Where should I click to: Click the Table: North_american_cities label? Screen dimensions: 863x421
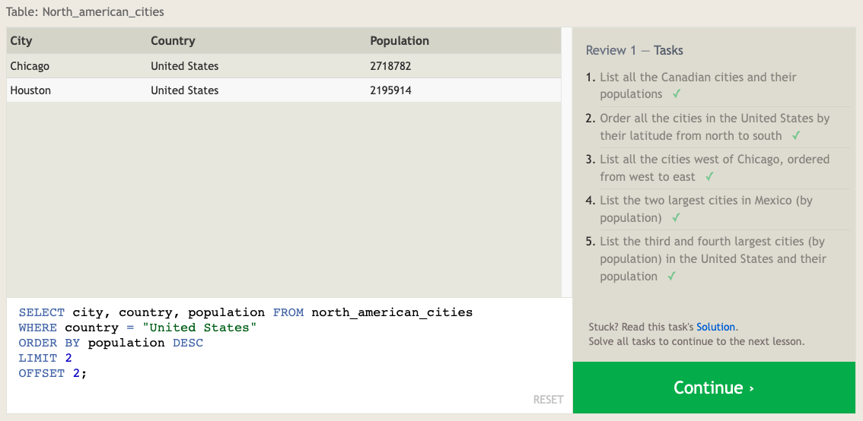tap(84, 11)
